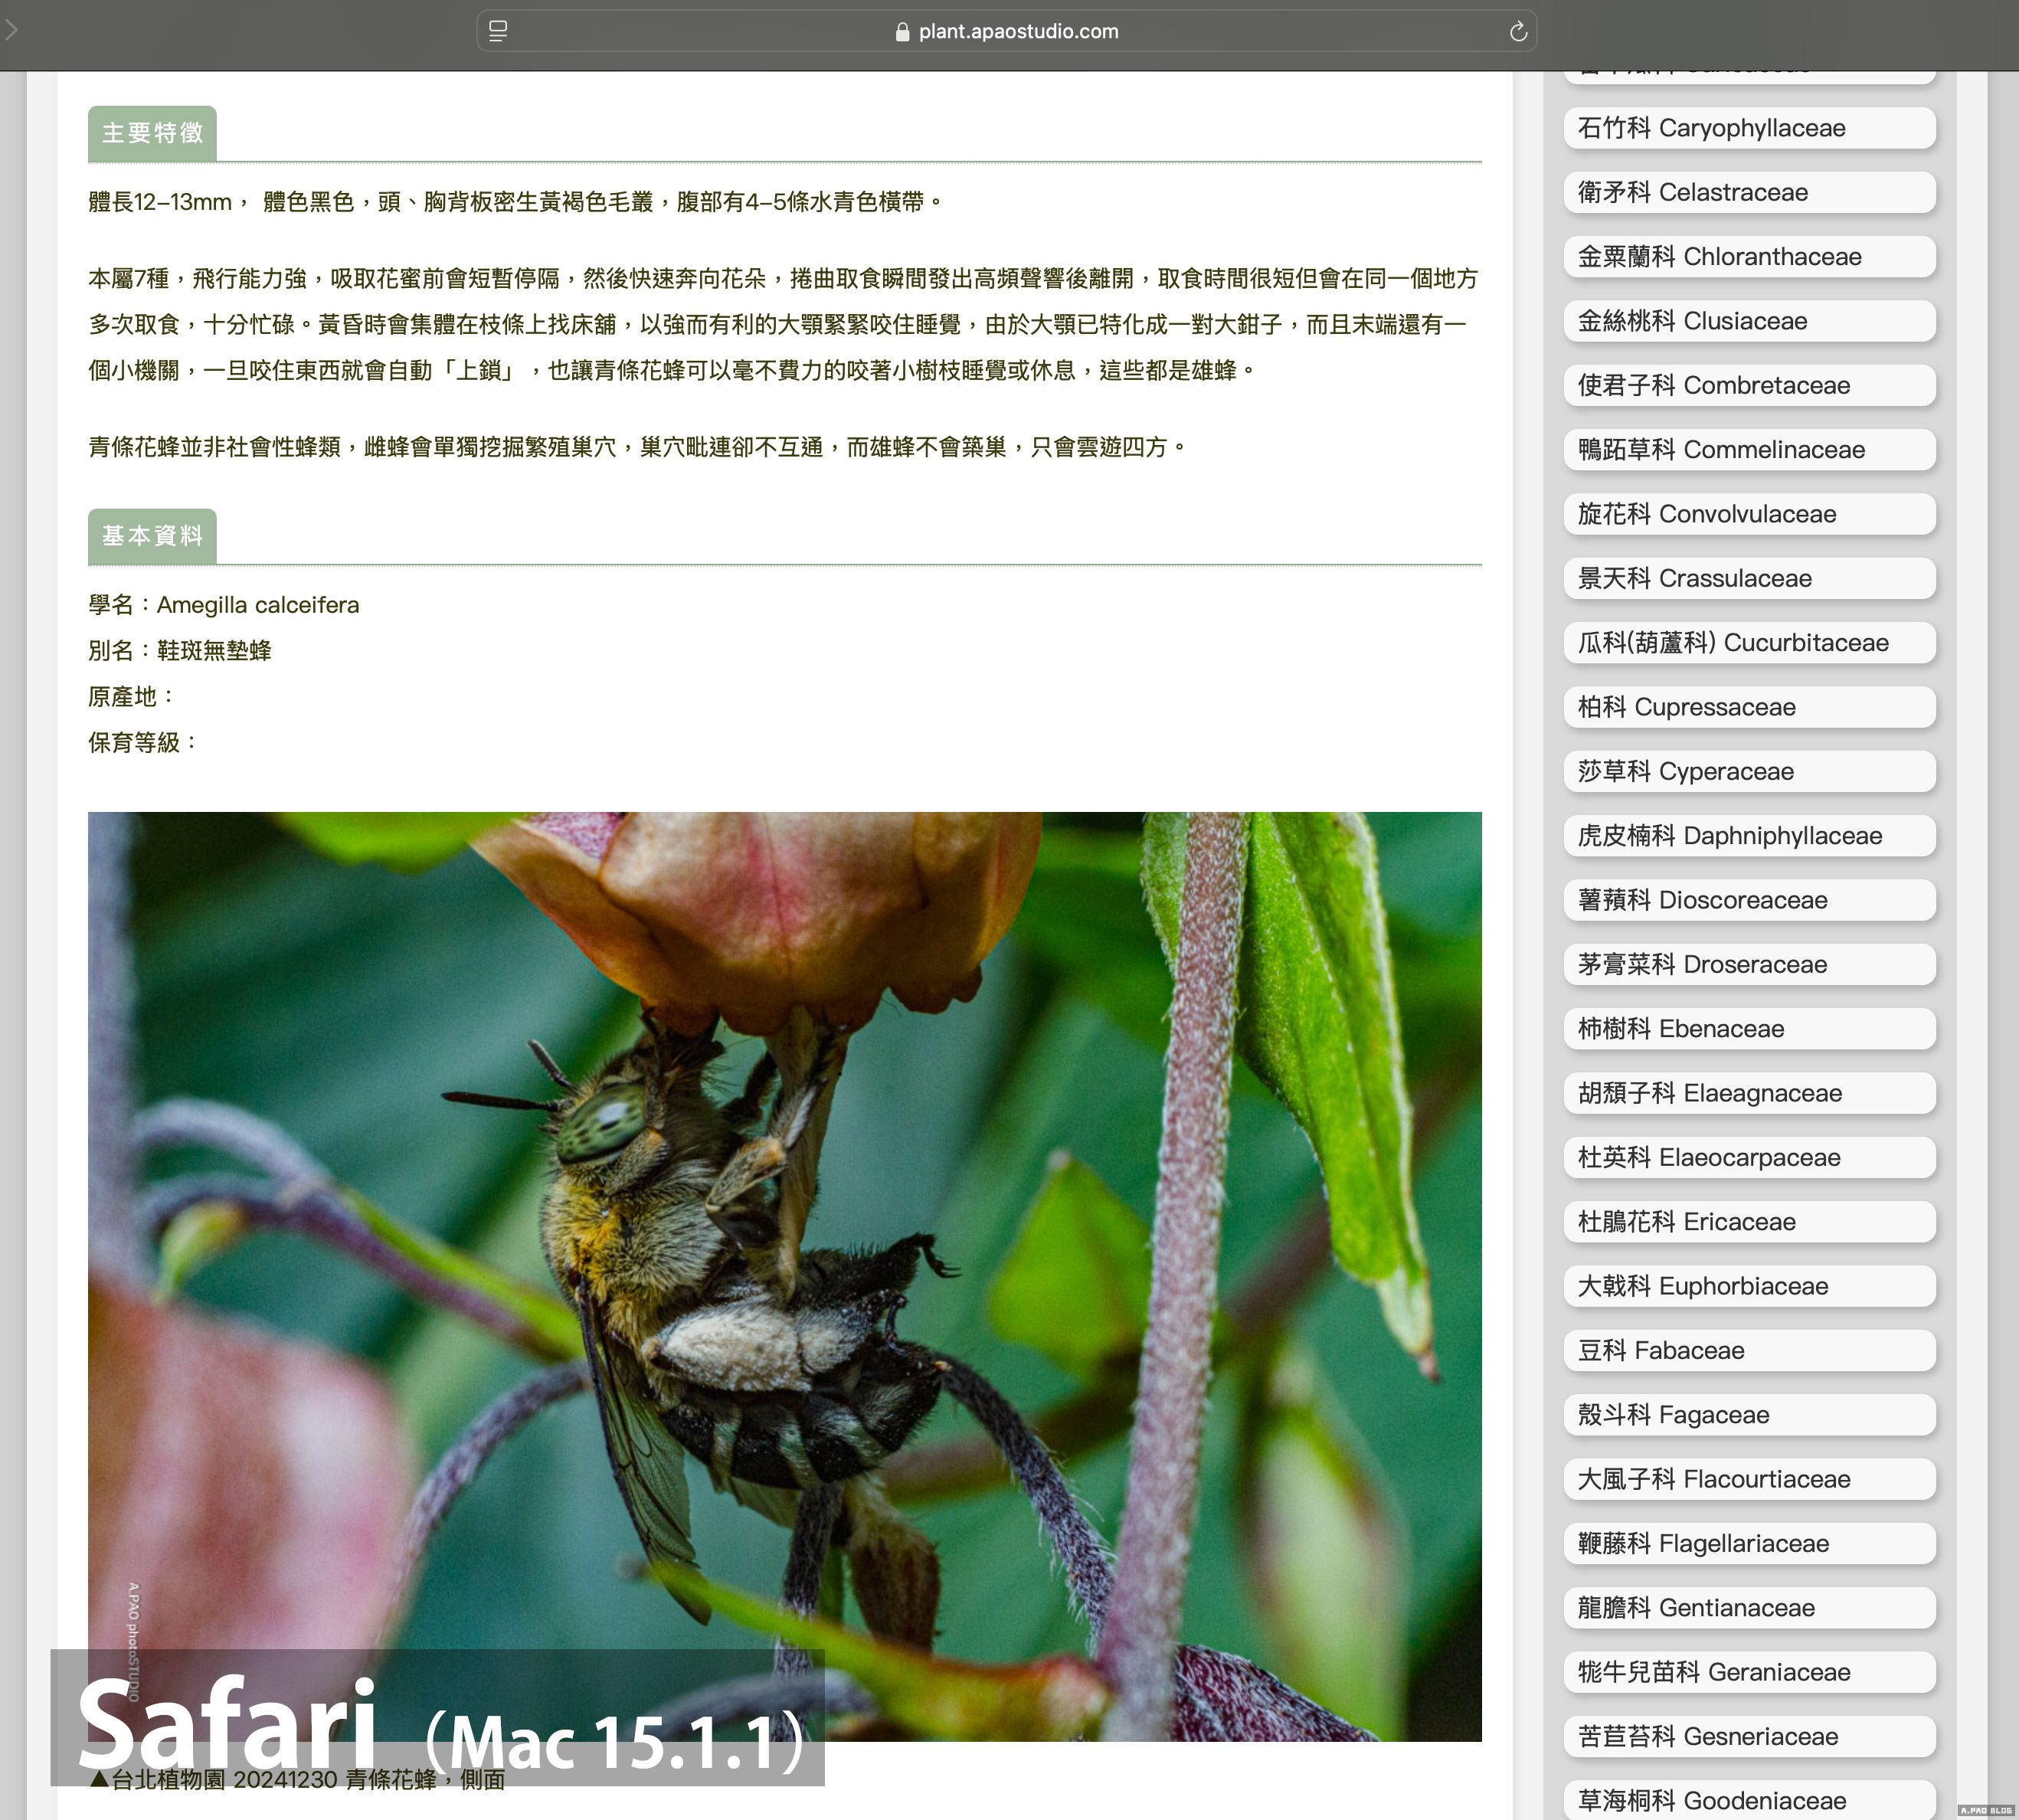Open 旋花科 Convolvulaceae family entry

click(1749, 514)
